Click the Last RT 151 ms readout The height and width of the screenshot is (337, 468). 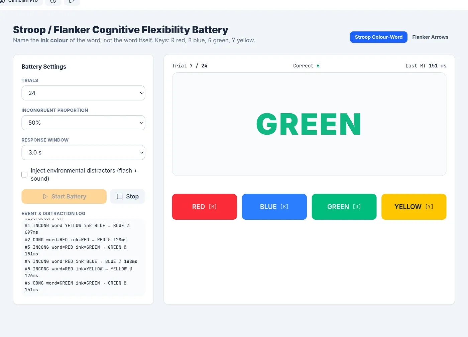pos(426,66)
